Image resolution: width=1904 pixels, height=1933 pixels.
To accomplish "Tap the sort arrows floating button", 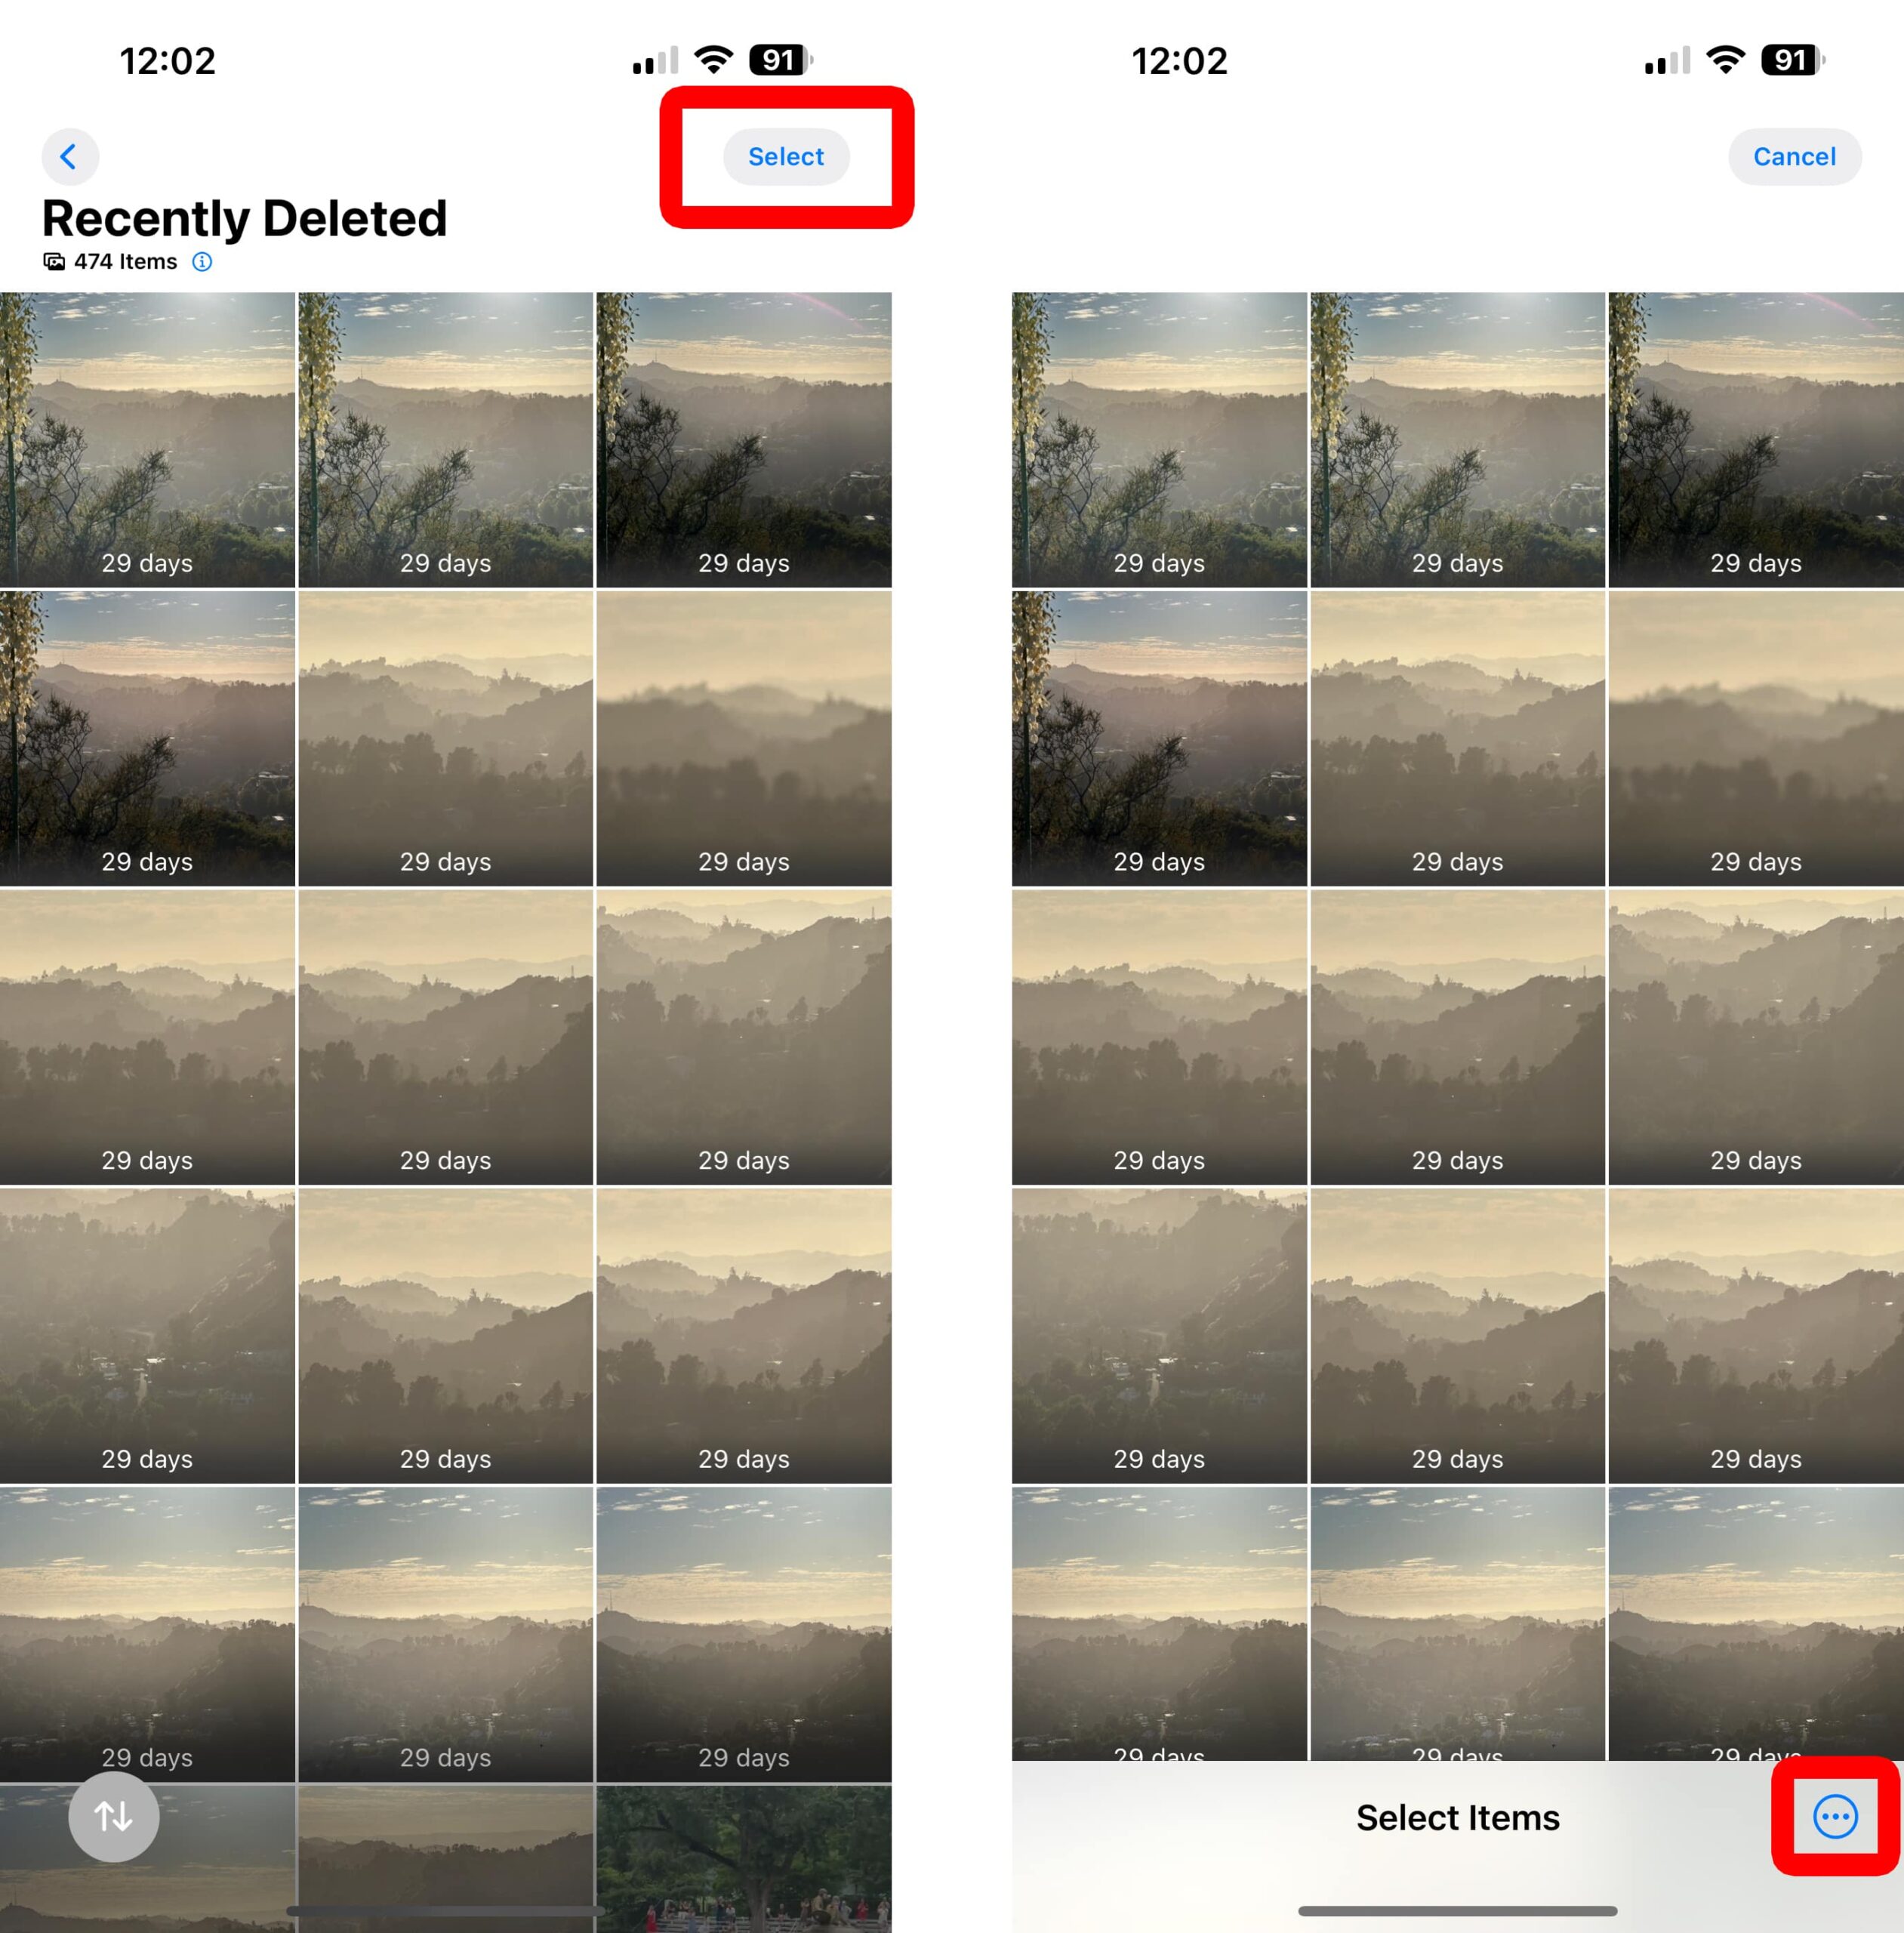I will [114, 1816].
